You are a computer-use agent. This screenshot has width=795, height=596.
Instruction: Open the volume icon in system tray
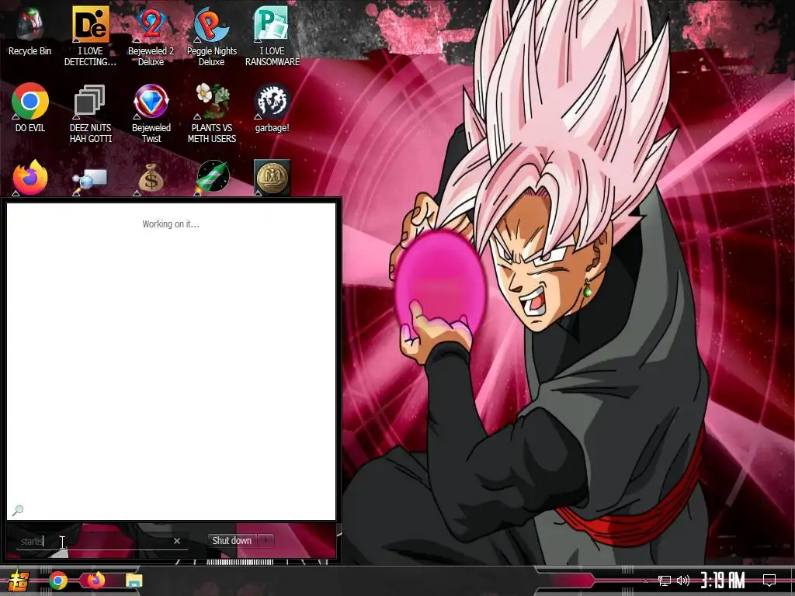(683, 580)
